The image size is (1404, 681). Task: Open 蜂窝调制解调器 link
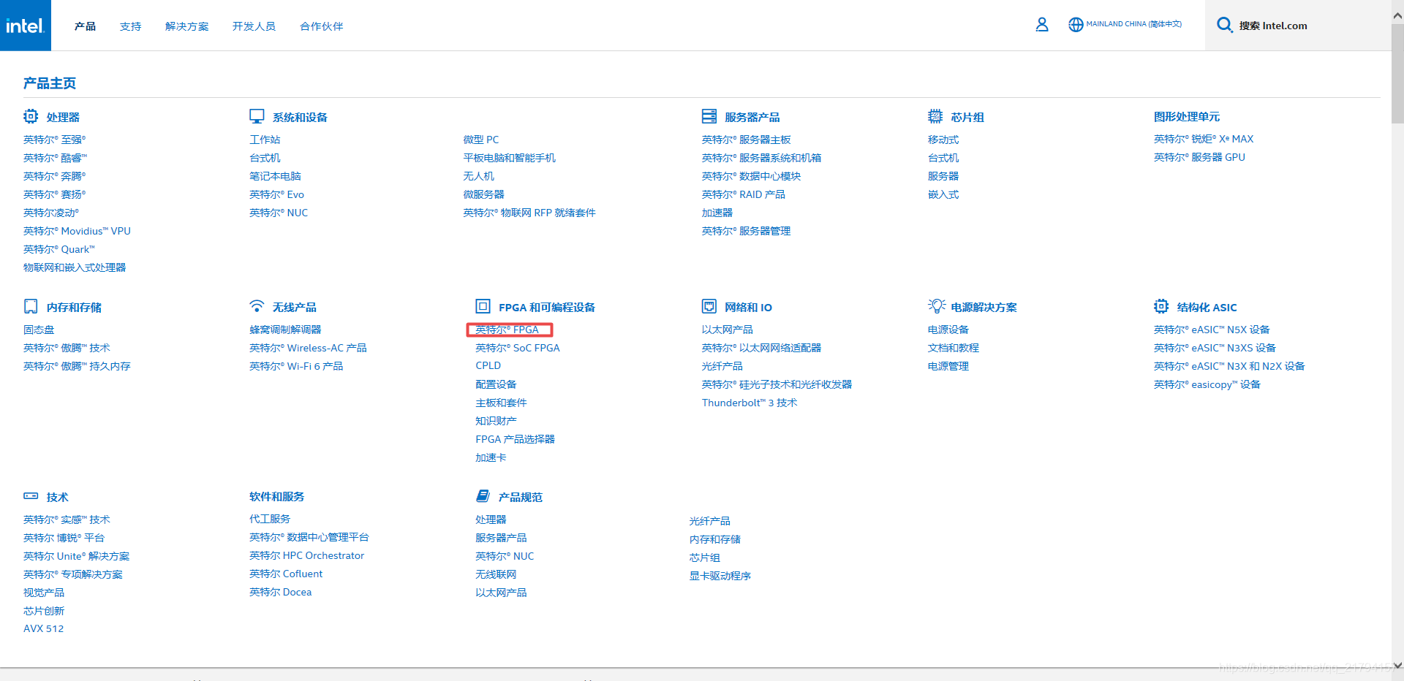tap(285, 330)
